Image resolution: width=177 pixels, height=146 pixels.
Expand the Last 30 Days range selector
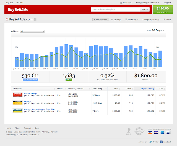[x=155, y=31]
